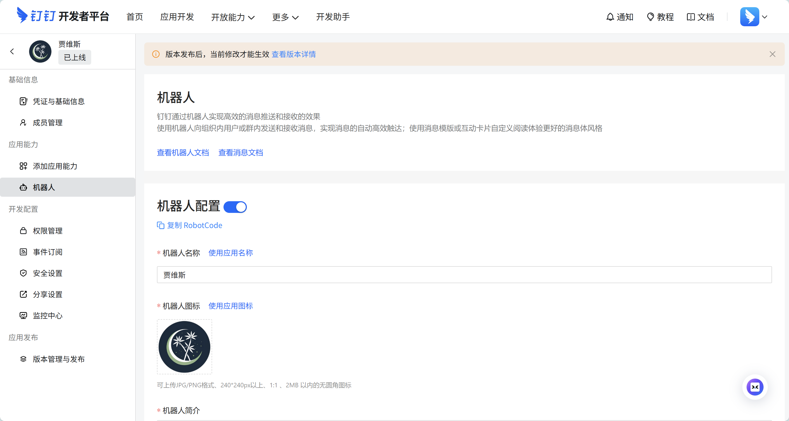Click the robot icon upload thumbnail
The image size is (789, 421).
coord(184,347)
